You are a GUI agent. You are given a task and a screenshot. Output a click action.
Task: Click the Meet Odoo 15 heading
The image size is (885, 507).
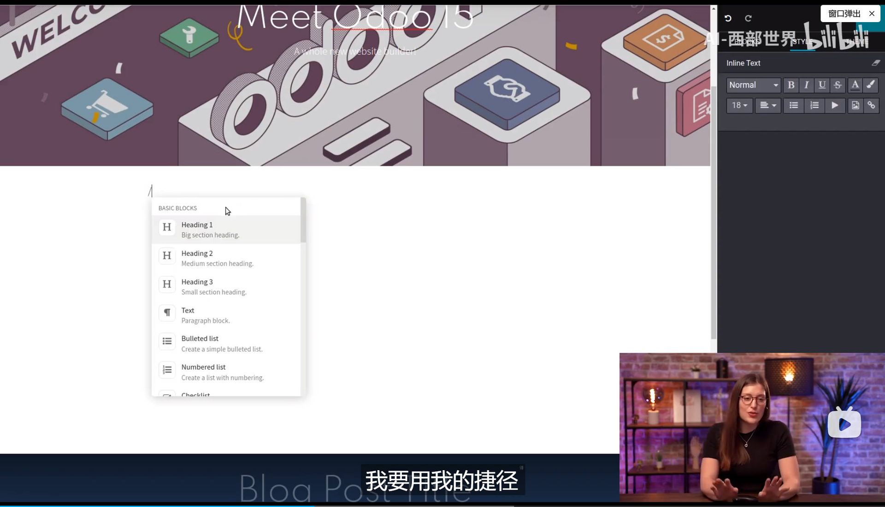pos(354,17)
